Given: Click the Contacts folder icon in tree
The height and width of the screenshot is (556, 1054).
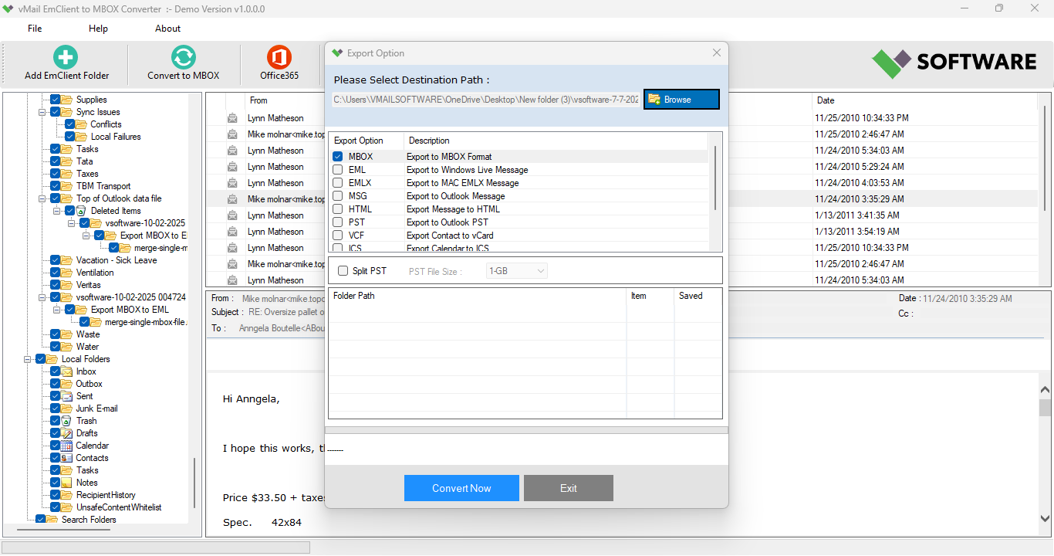Looking at the screenshot, I should (67, 458).
